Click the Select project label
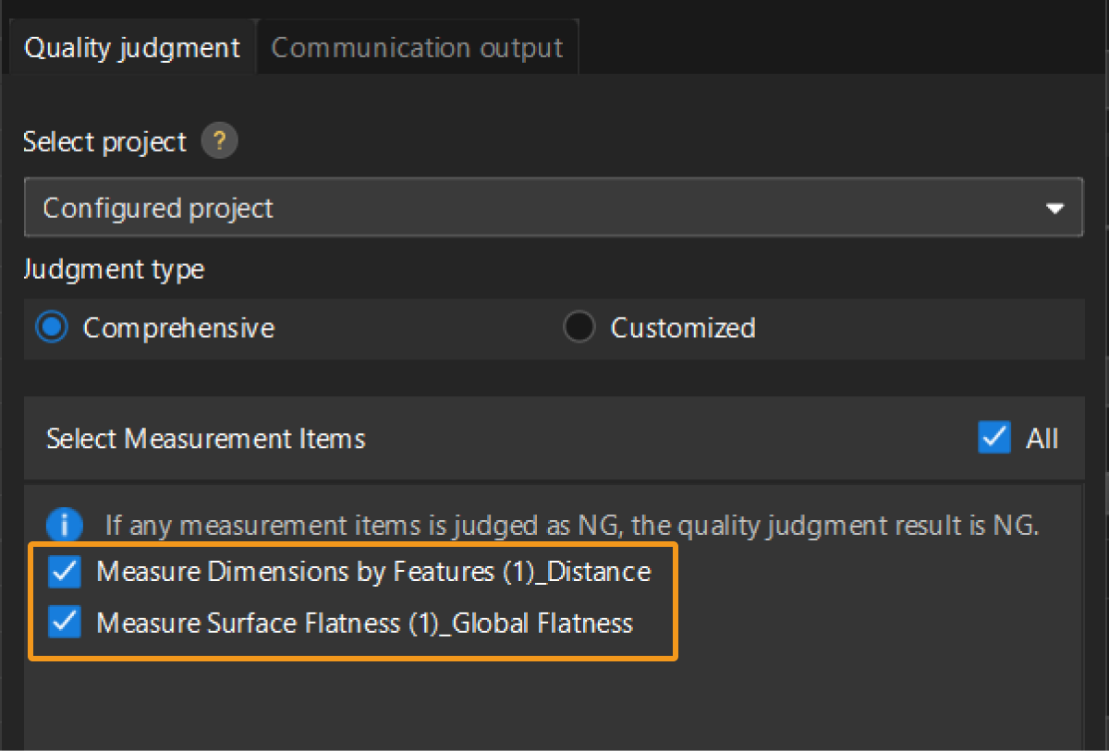 [x=104, y=142]
